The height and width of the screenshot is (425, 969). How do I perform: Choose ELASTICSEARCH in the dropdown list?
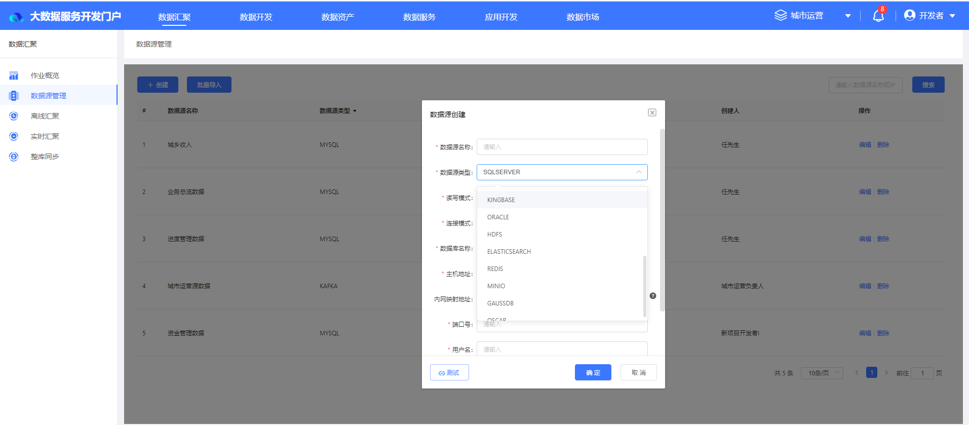(x=509, y=252)
